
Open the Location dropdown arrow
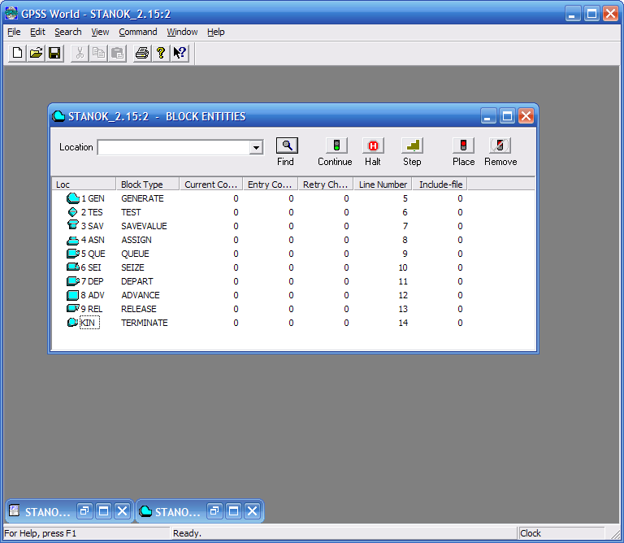(256, 148)
